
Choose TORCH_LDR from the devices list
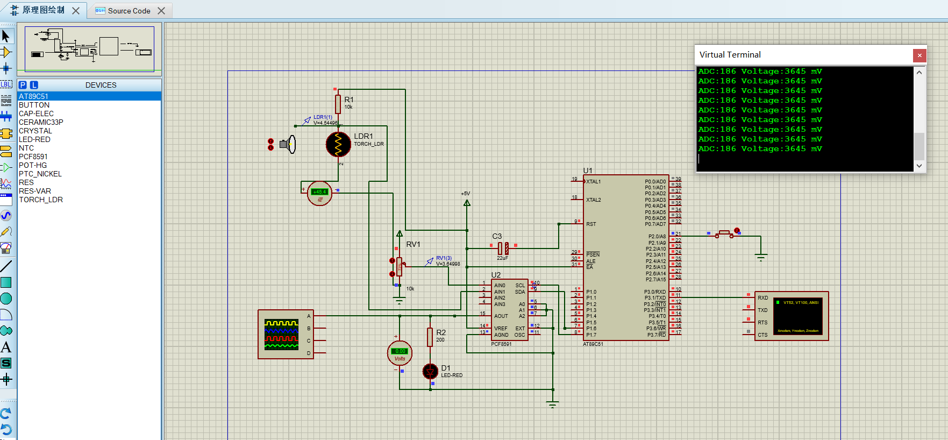[x=41, y=200]
